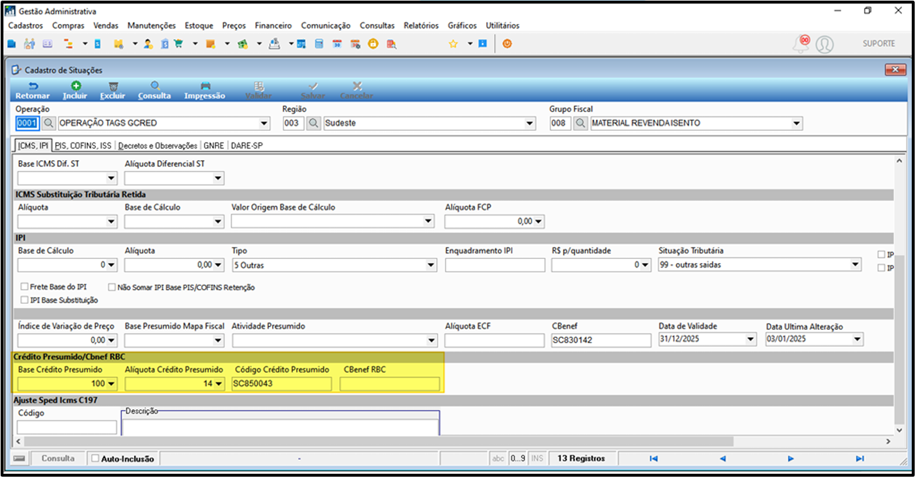Click the empty CBenef RBC field

(389, 384)
